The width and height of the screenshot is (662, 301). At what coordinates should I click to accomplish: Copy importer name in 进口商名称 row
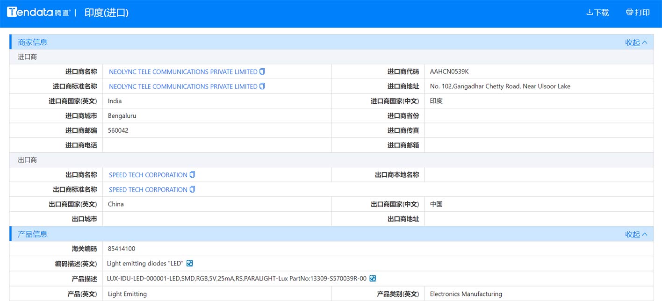click(262, 72)
